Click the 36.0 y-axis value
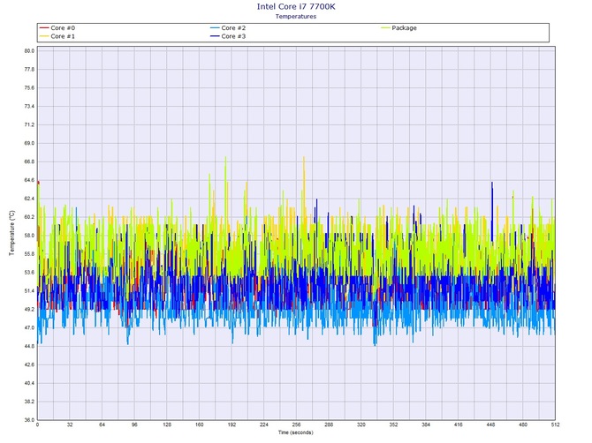 tap(29, 420)
